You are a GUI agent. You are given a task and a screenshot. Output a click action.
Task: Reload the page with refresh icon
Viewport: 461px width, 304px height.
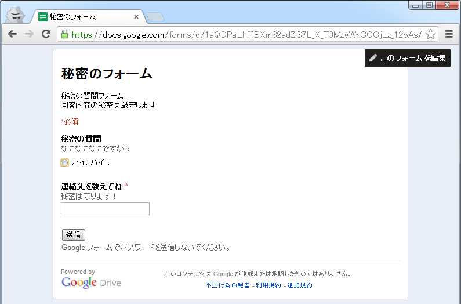46,34
